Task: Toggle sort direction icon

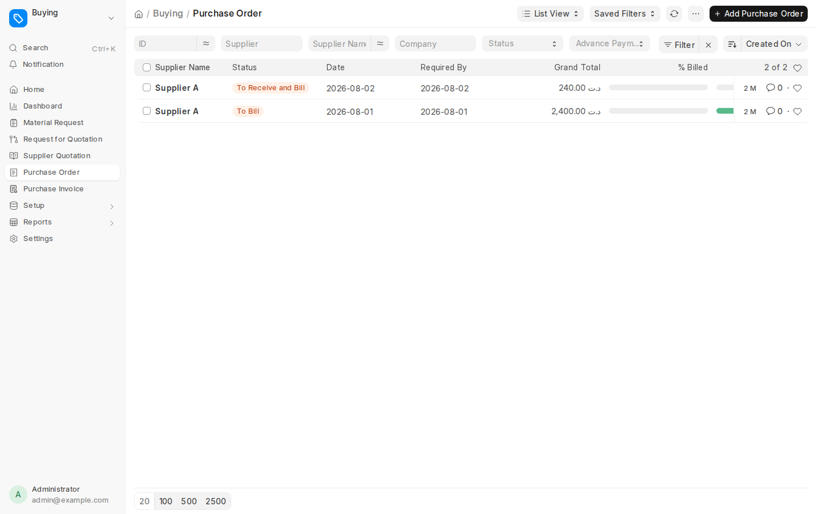Action: pyautogui.click(x=732, y=44)
